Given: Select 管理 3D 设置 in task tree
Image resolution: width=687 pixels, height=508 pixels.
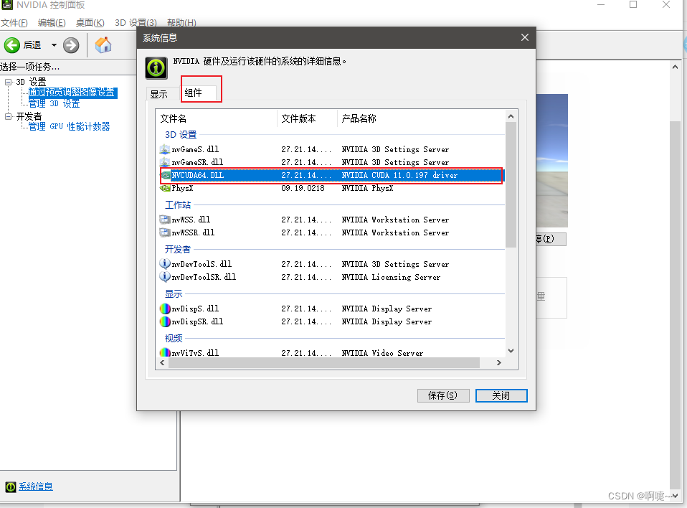Looking at the screenshot, I should click(x=55, y=104).
